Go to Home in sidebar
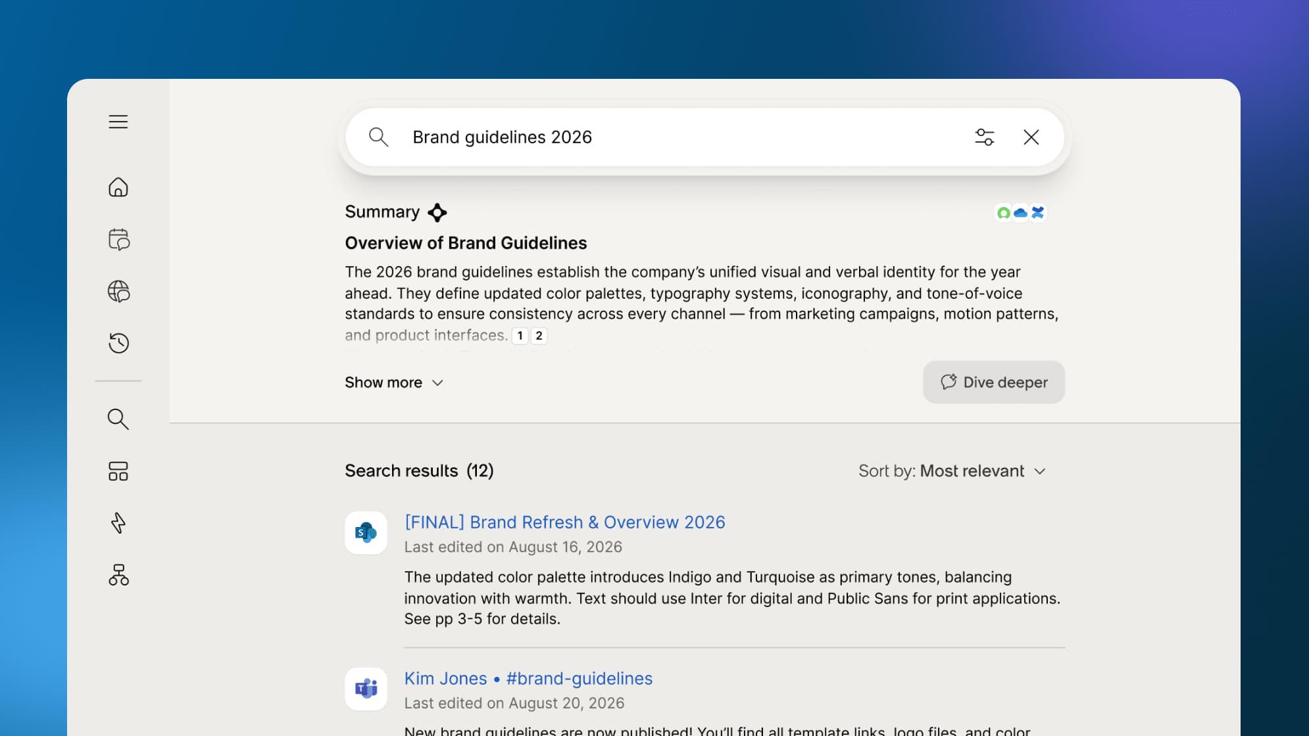 coord(118,187)
